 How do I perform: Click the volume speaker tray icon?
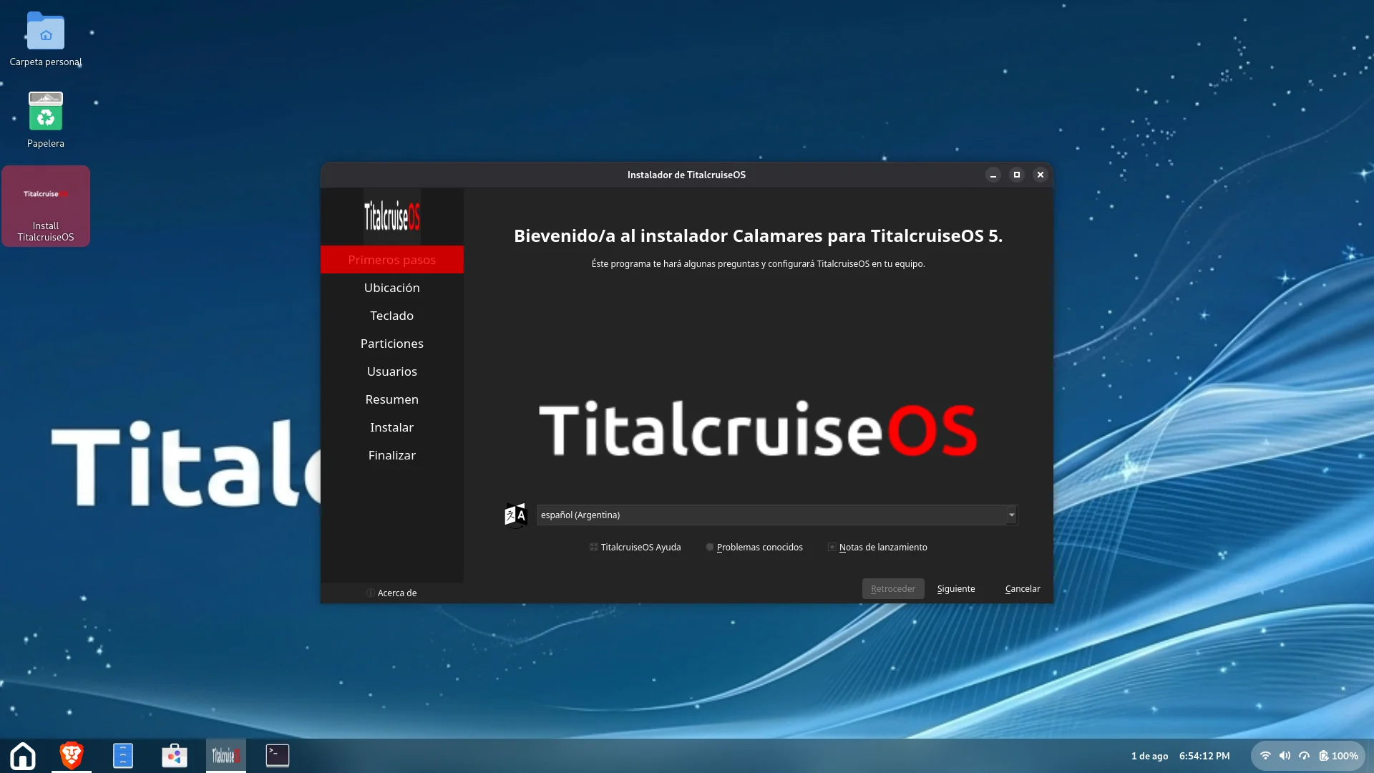1285,756
